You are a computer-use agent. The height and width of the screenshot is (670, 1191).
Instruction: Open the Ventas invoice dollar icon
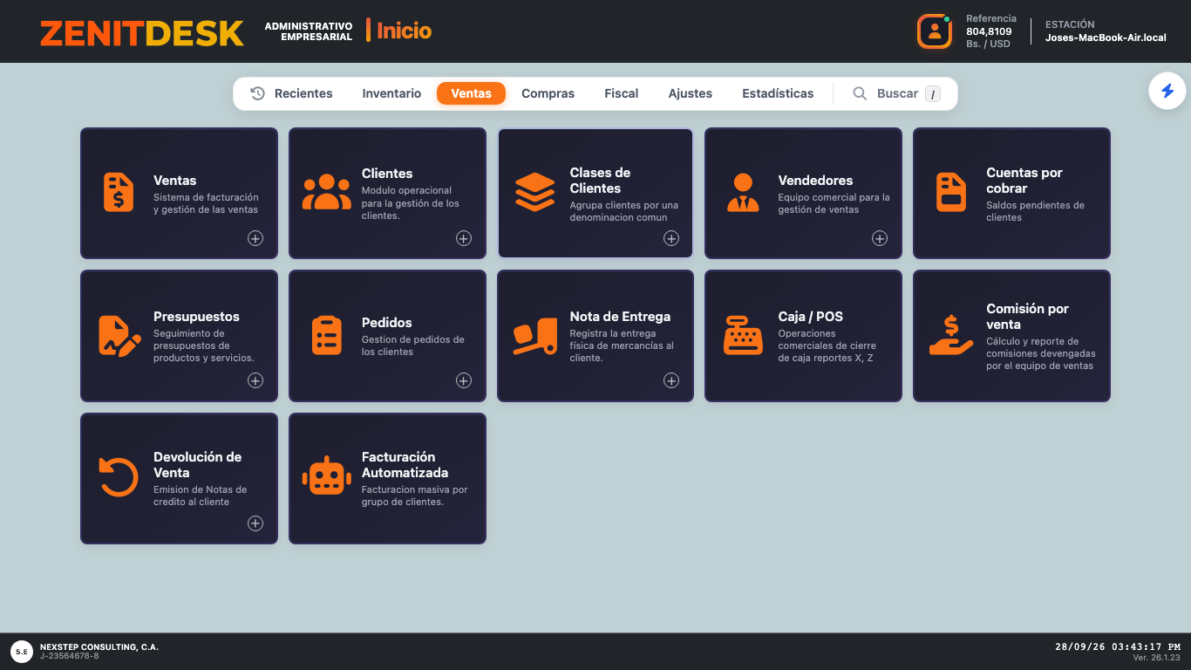click(x=119, y=193)
